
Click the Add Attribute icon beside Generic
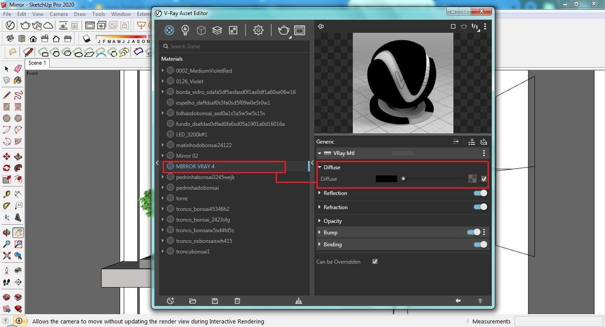[x=472, y=141]
